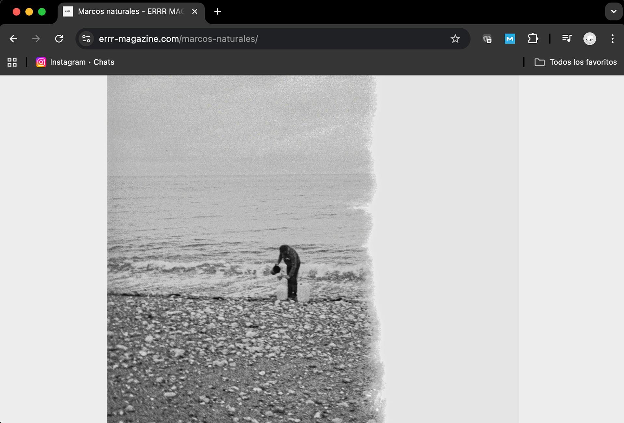Expand the tab search dropdown arrow
This screenshot has height=423, width=624.
click(613, 11)
